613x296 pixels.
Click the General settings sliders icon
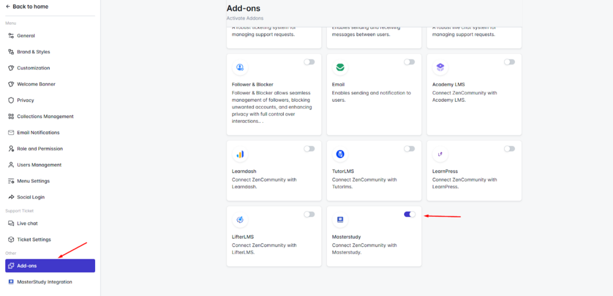(x=11, y=35)
